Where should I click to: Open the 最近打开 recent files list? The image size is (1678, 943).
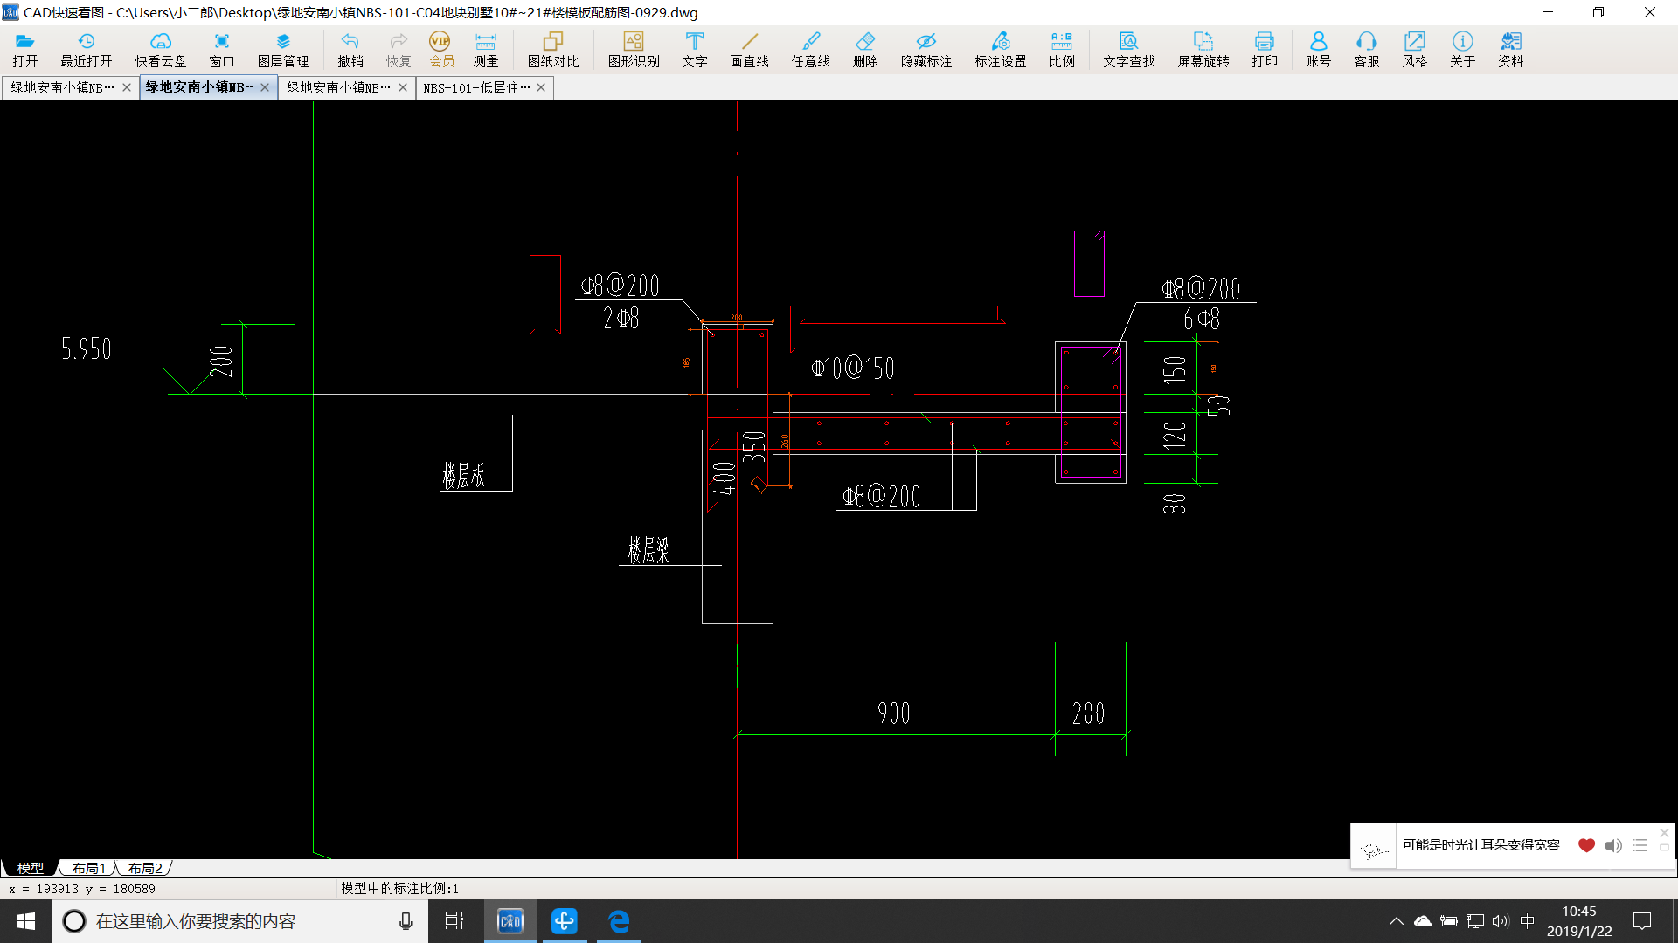[86, 49]
